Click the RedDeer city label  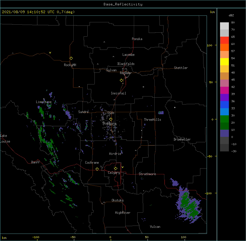(126, 73)
